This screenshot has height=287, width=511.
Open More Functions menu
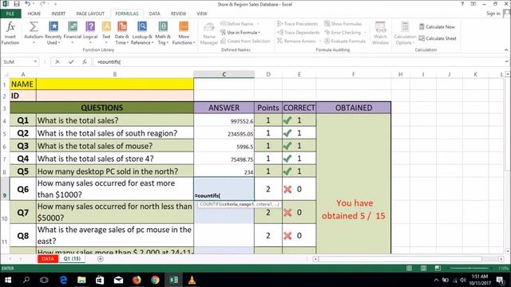click(184, 33)
